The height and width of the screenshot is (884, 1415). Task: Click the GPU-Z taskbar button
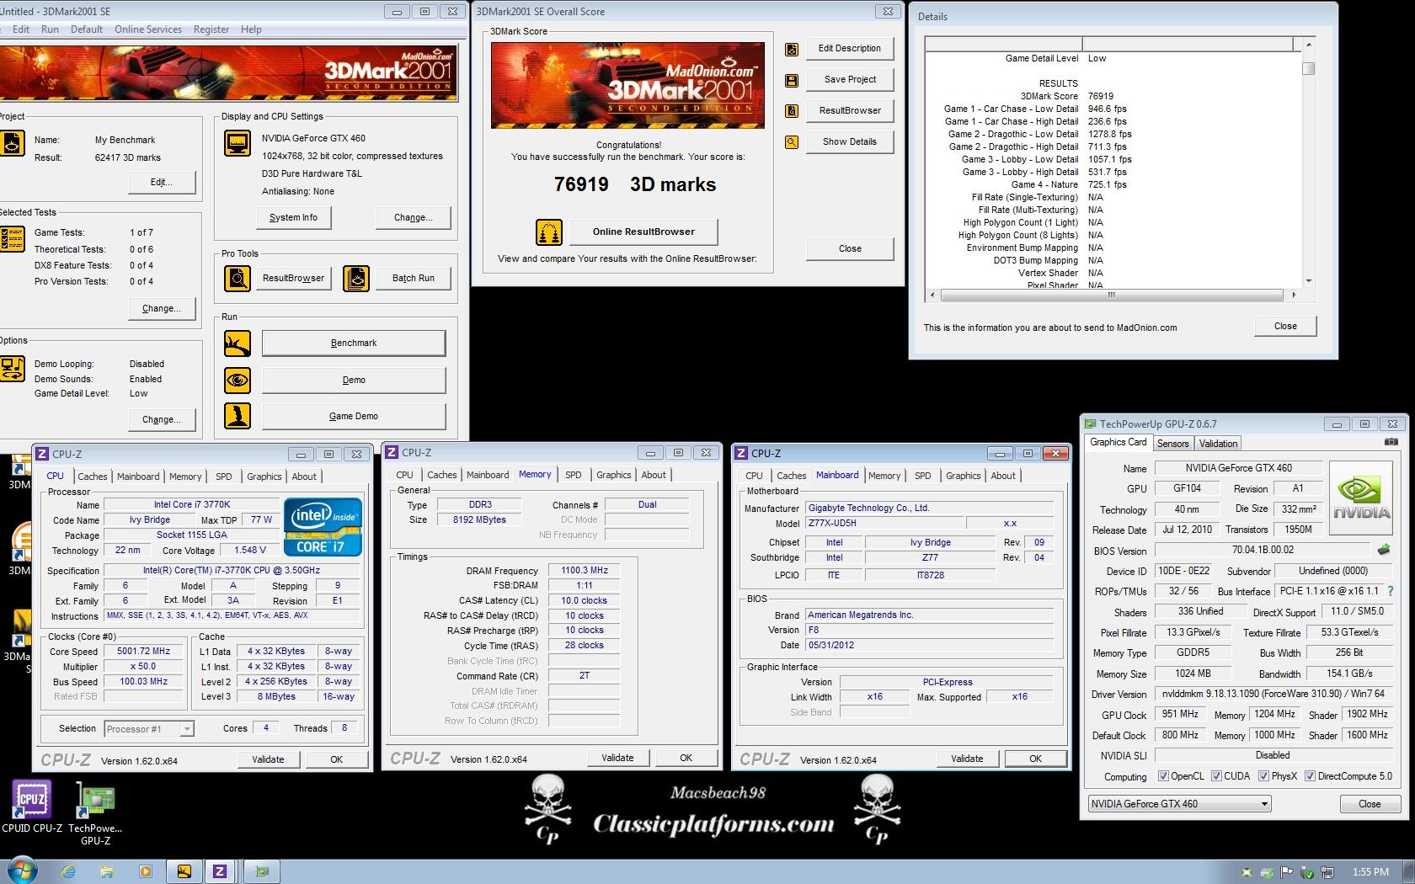[262, 871]
